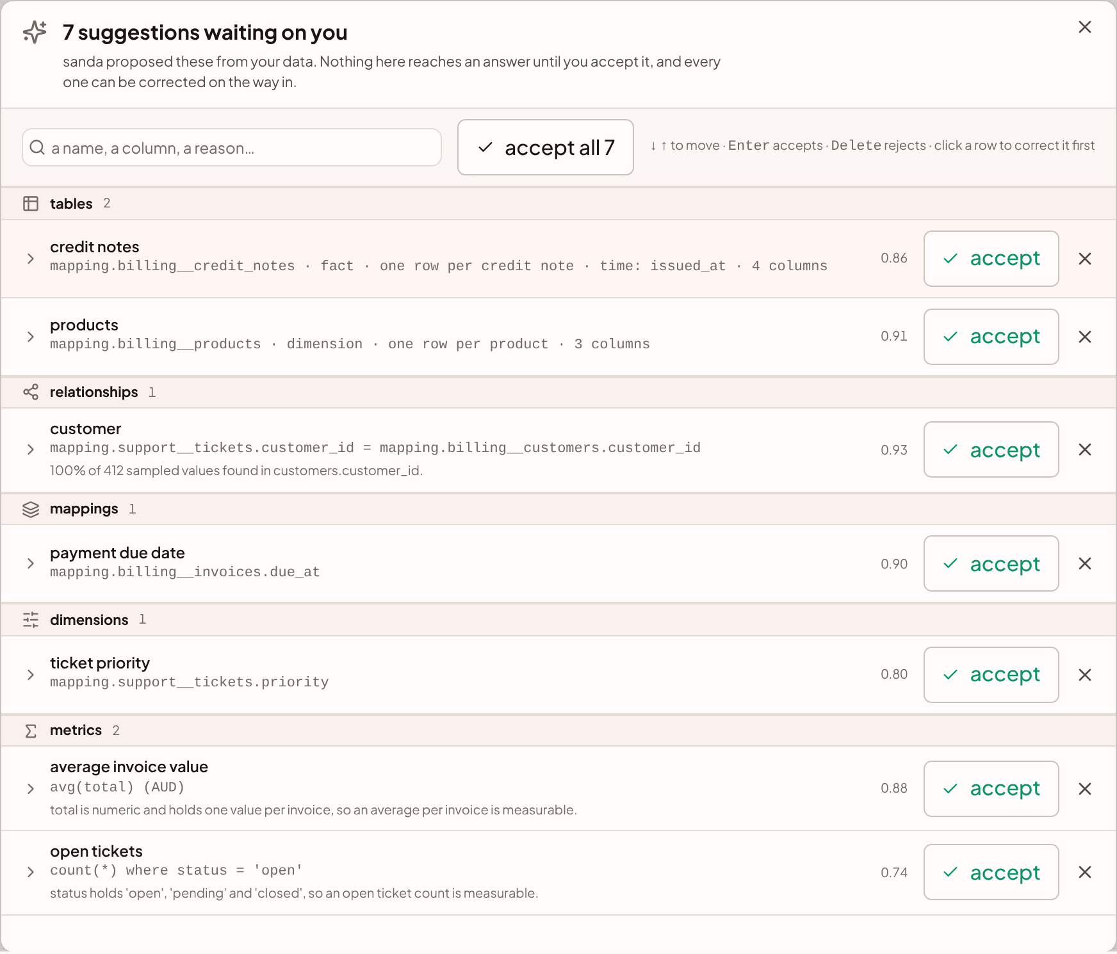
Task: Expand the products row
Action: tap(30, 337)
